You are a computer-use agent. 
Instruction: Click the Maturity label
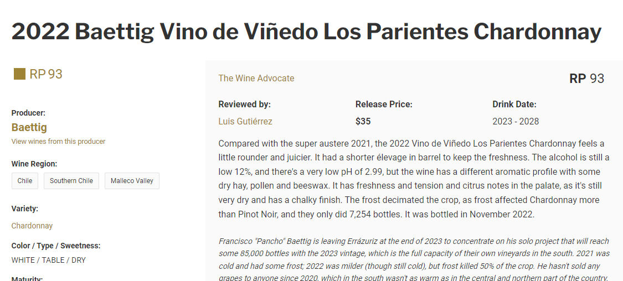27,279
